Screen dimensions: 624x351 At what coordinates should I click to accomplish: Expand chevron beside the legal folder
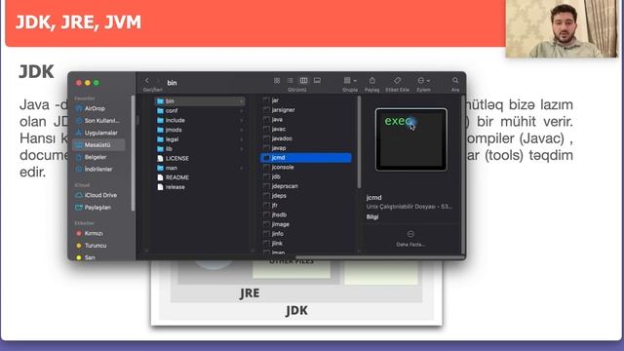coord(242,139)
